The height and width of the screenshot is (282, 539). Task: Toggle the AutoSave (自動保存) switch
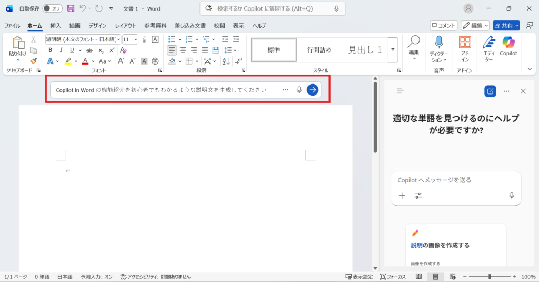[x=52, y=8]
